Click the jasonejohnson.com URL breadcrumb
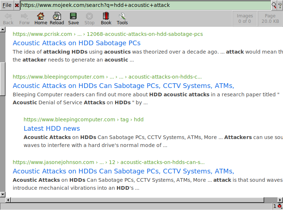 tap(108, 162)
